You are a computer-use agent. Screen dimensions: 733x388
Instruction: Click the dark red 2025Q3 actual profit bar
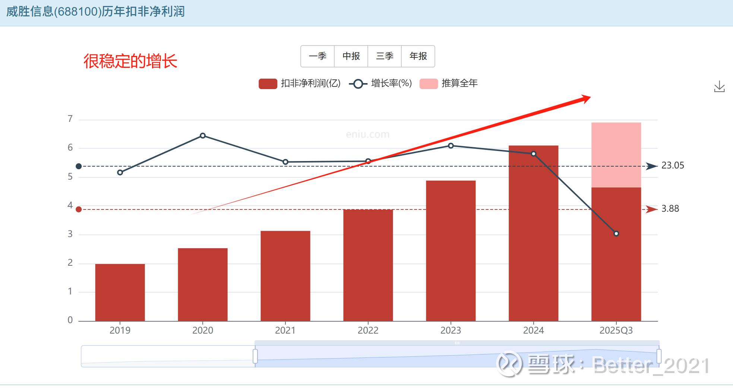pyautogui.click(x=616, y=254)
